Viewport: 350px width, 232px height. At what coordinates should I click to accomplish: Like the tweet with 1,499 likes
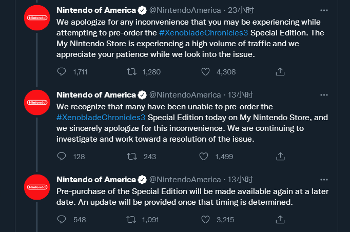click(x=204, y=157)
